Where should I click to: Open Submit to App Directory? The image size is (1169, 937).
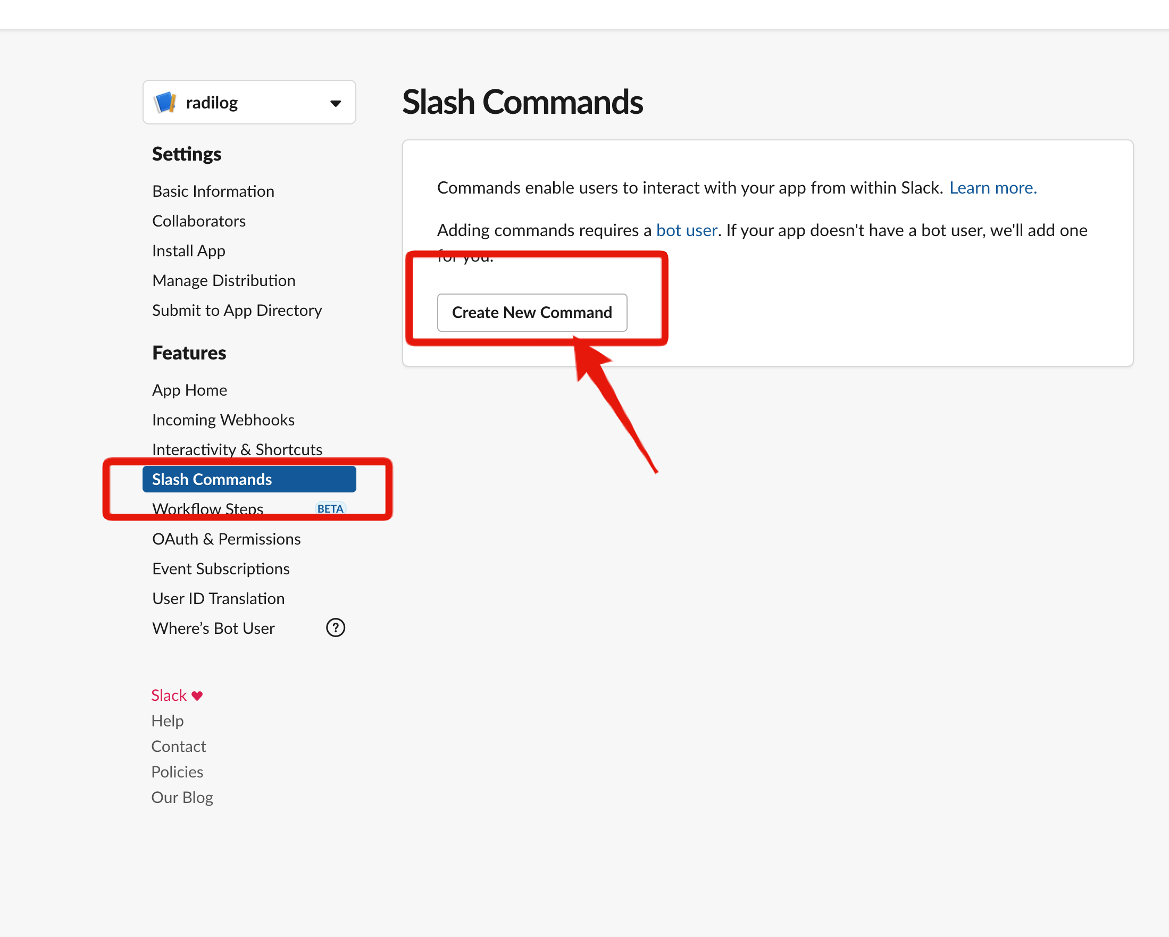coord(236,311)
